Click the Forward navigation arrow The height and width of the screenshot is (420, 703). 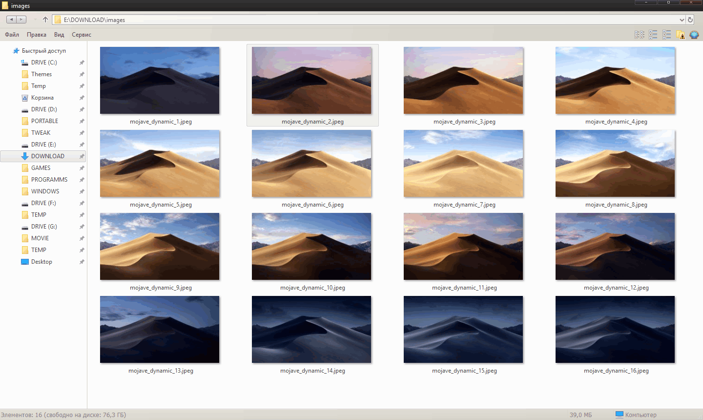click(21, 20)
